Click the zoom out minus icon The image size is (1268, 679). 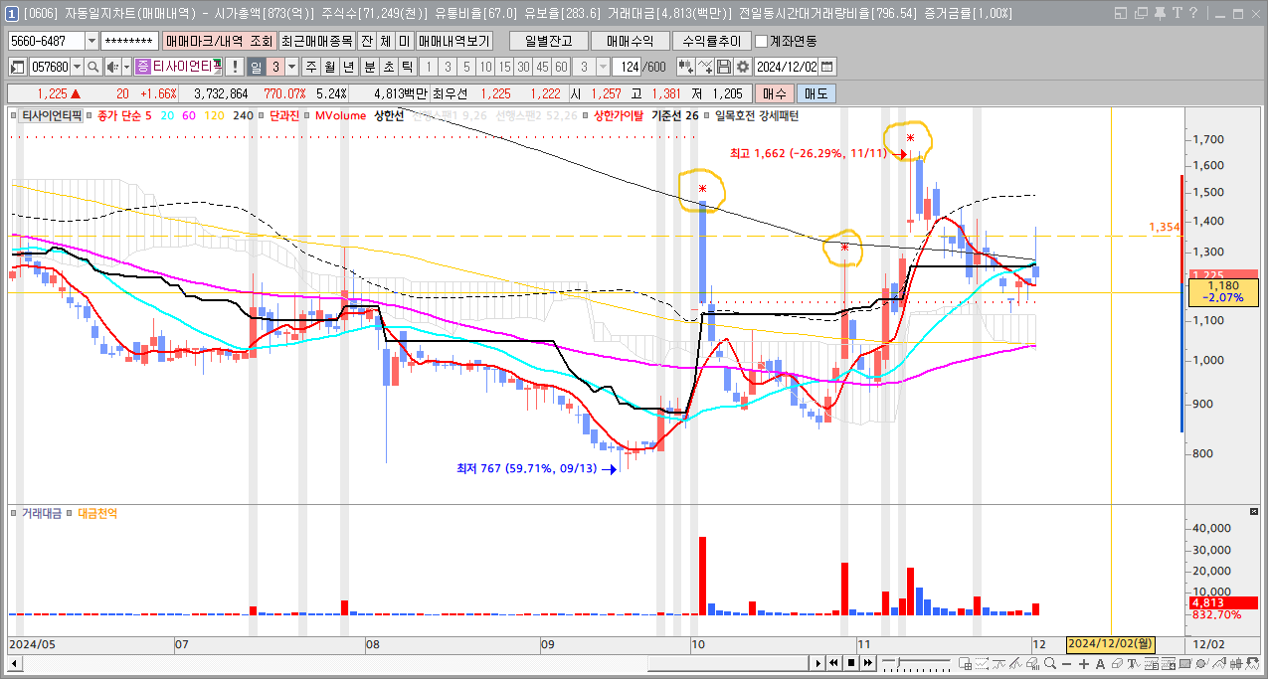[x=1067, y=664]
